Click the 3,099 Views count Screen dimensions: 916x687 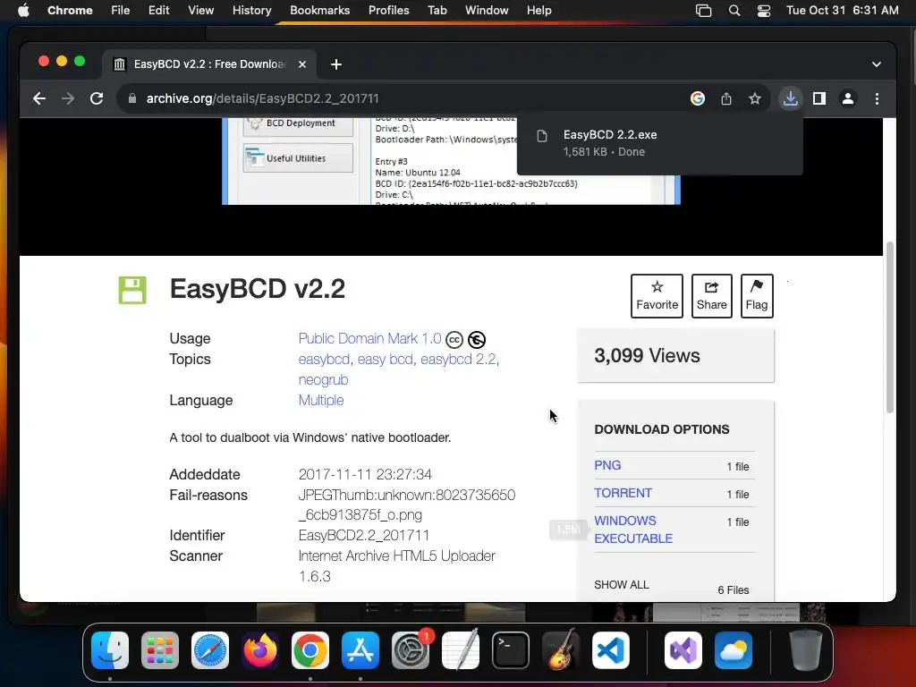point(647,356)
